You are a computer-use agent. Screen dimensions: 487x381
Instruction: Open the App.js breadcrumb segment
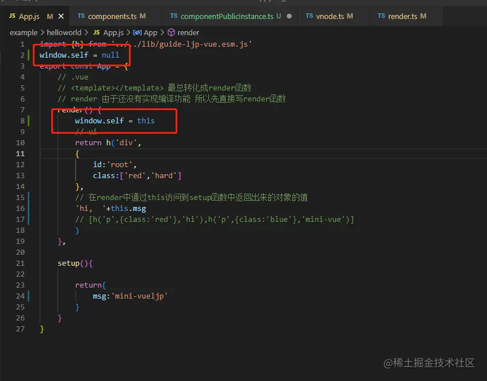113,33
